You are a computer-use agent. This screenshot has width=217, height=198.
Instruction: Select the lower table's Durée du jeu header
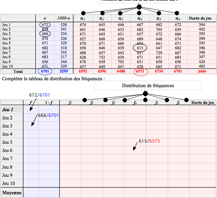(x=203, y=102)
